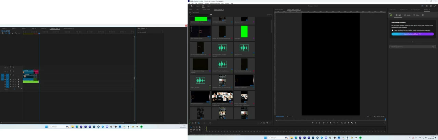Switch Project panel to icon view
The width and height of the screenshot is (438, 140).
coord(196,123)
